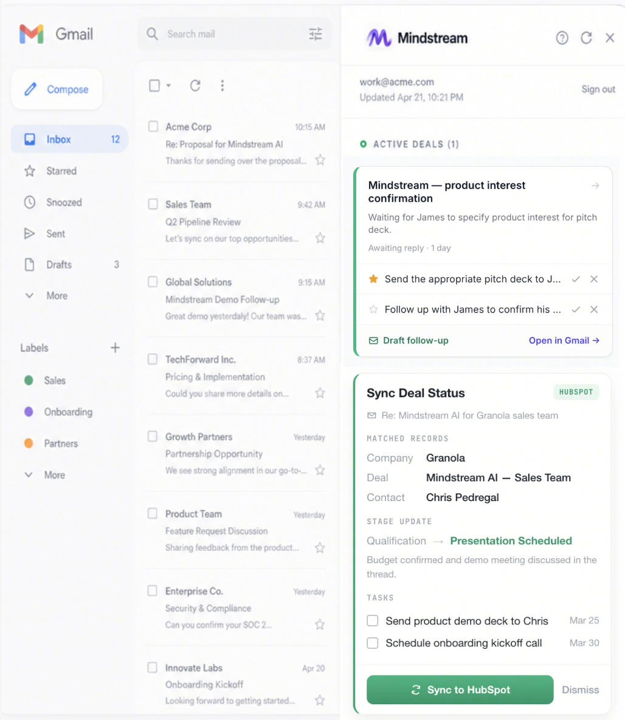Image resolution: width=625 pixels, height=720 pixels.
Task: Check Send product demo deck to Chris
Action: [x=373, y=621]
